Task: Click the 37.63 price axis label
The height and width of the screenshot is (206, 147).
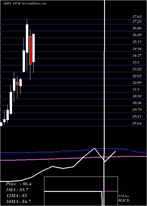Action: tap(137, 17)
